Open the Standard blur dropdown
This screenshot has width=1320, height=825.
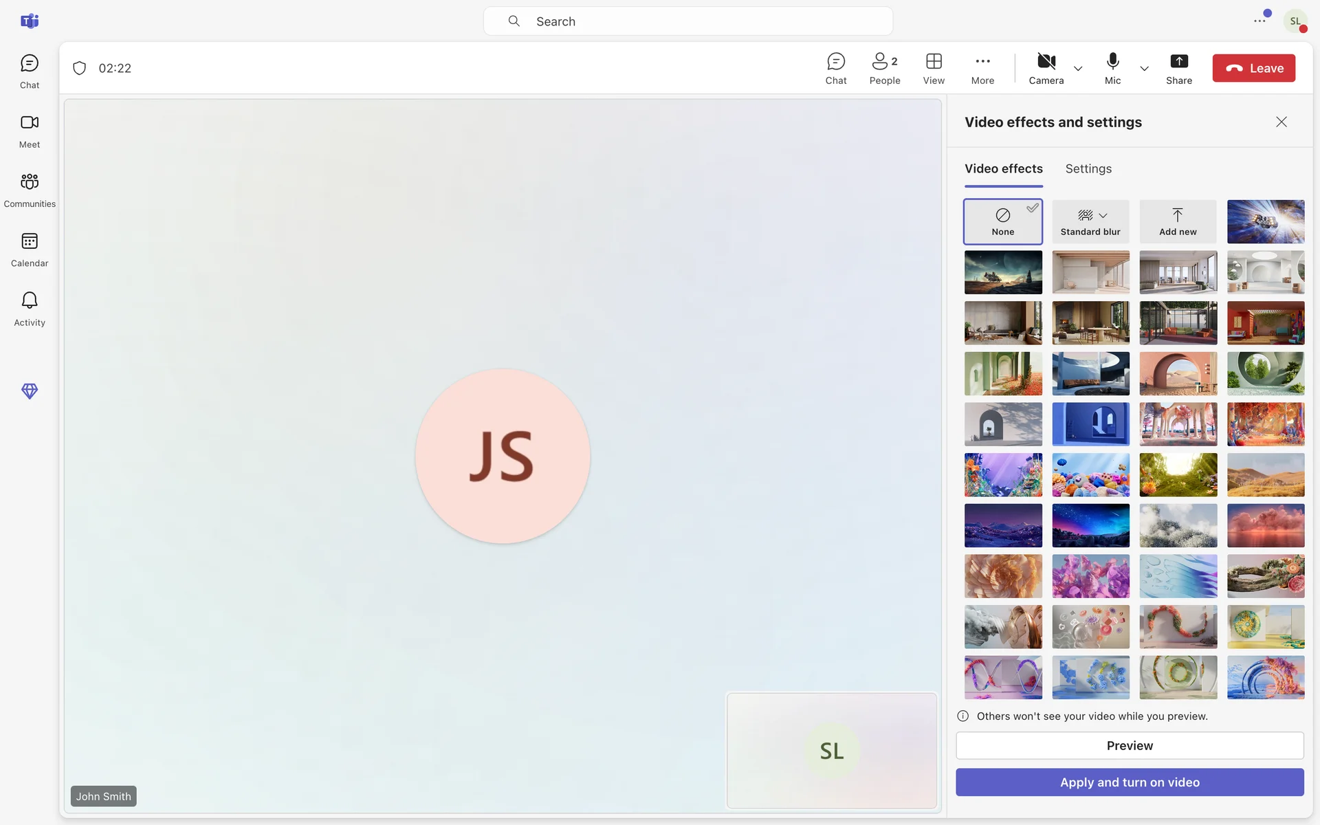1103,216
